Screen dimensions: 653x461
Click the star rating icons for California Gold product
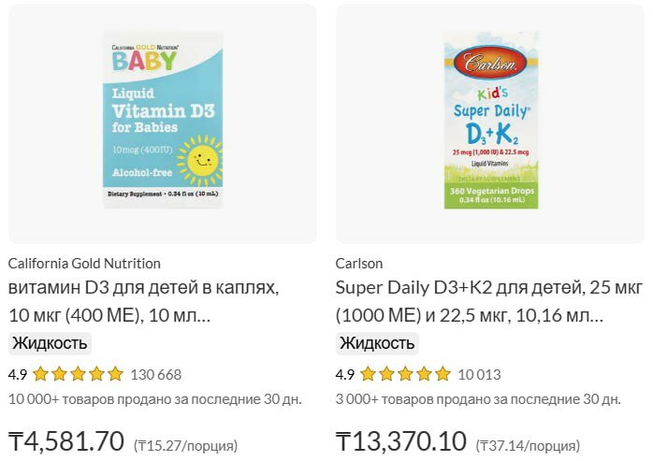[x=78, y=374]
